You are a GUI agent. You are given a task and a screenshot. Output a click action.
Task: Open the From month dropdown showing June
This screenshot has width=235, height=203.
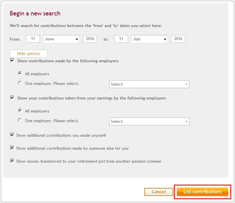click(x=62, y=39)
